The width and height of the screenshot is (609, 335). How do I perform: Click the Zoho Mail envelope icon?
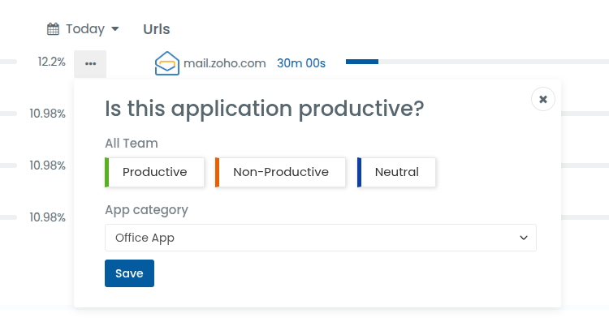click(166, 63)
